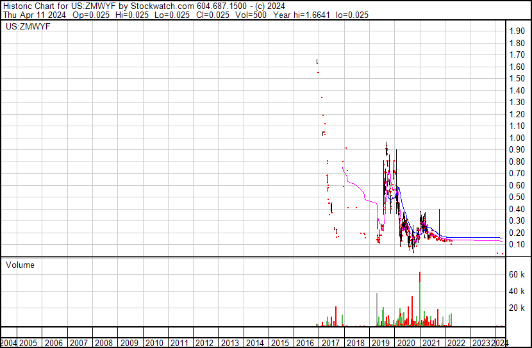Click the Year hi=1.6641 text in the header
Screen dimensions: 532x348
tap(302, 15)
